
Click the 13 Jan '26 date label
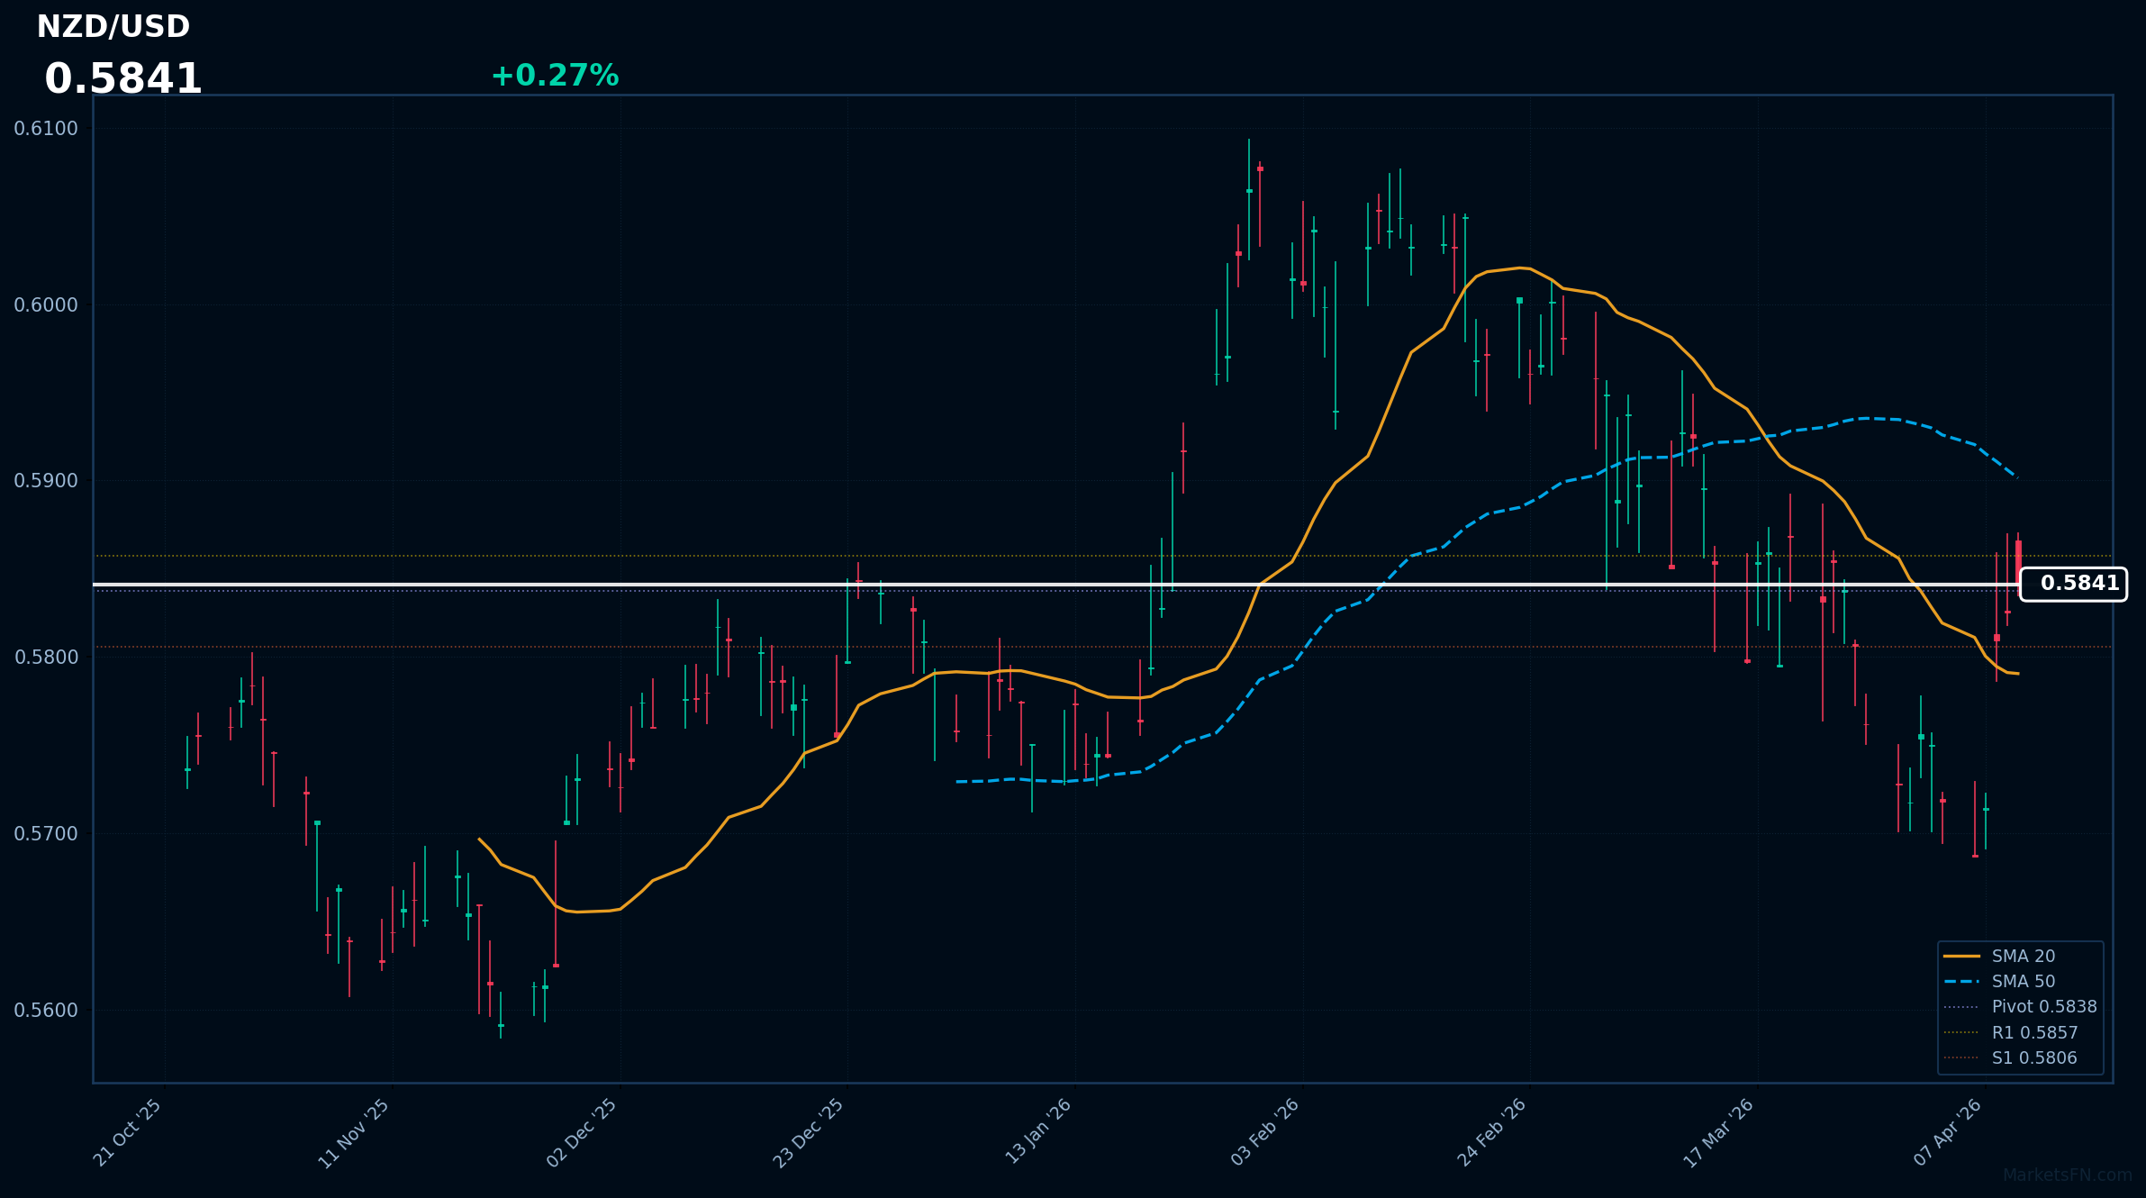(x=1038, y=1131)
